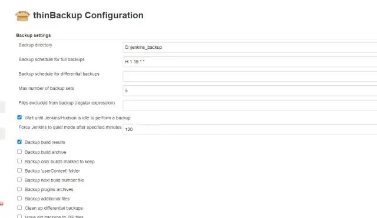This screenshot has height=218, width=377.
Task: Check Backup additional files
Action: tap(19, 199)
